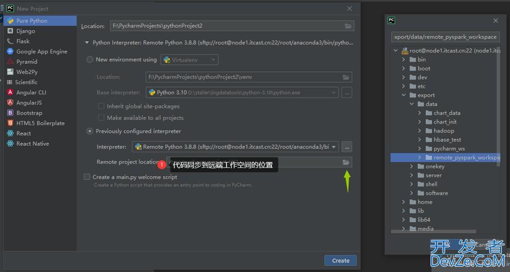Image resolution: width=510 pixels, height=272 pixels.
Task: Collapse the Python Interpreter section
Action: click(87, 43)
